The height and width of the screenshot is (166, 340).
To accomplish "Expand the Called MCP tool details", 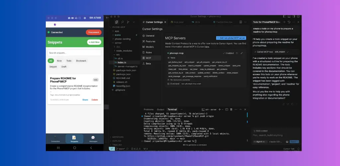I will 256,52.
